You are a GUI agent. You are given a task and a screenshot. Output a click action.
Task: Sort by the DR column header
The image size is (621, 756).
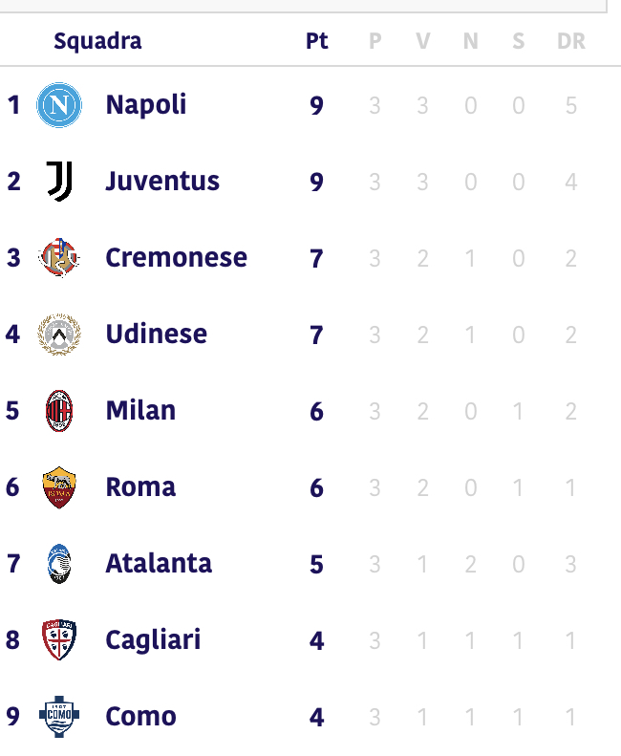(x=571, y=41)
